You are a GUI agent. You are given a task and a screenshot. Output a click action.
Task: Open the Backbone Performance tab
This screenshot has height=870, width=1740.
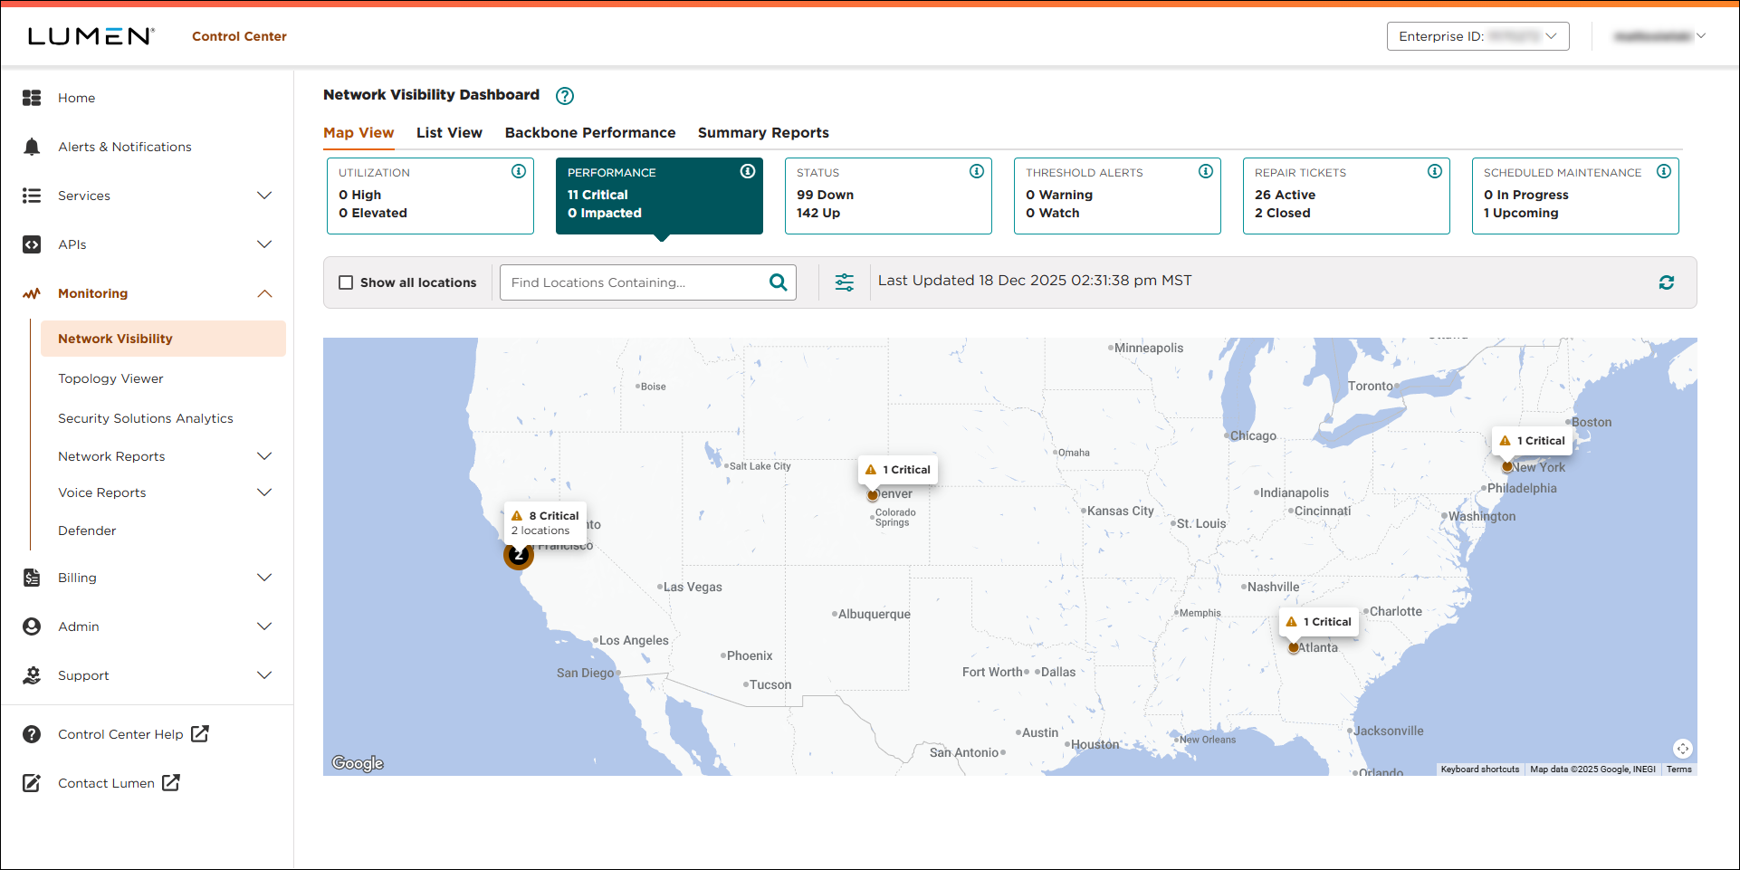pyautogui.click(x=589, y=132)
